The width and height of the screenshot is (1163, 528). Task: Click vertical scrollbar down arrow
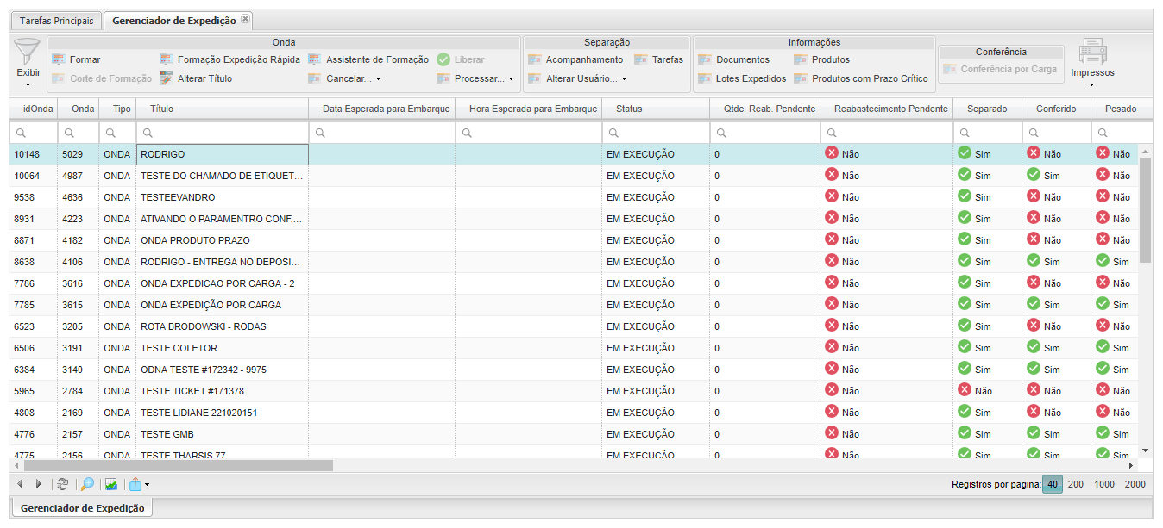tap(1145, 450)
